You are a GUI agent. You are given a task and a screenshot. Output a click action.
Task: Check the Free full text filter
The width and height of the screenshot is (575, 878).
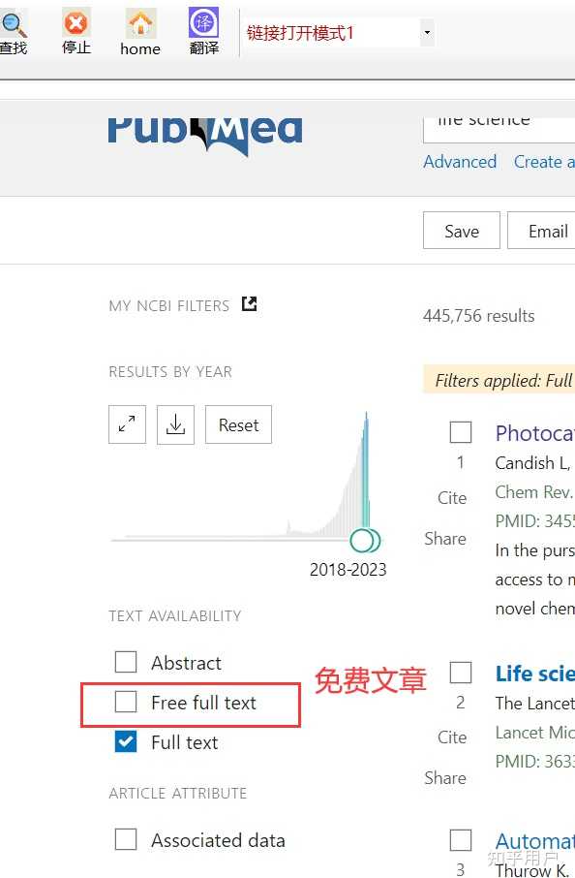coord(126,703)
